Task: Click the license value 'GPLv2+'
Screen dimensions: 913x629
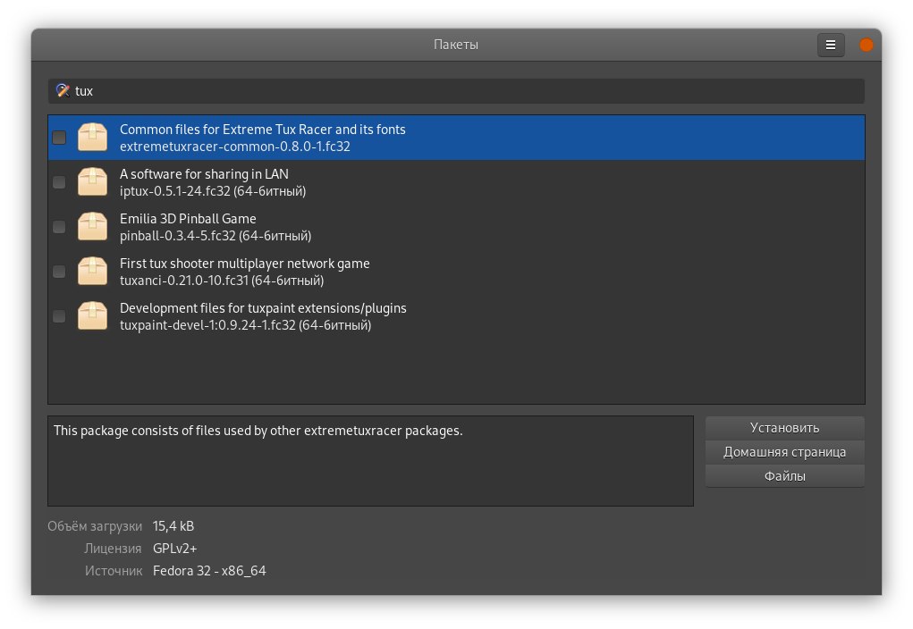Action: point(174,549)
